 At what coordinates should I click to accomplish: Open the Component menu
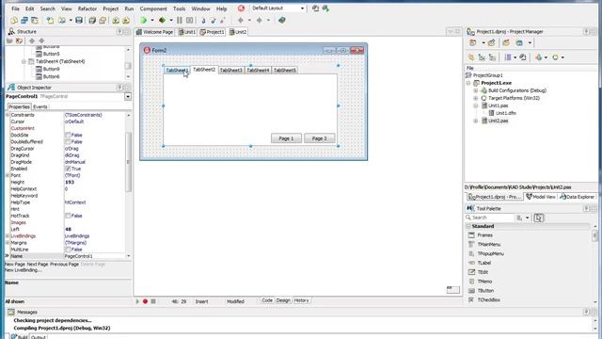click(153, 8)
